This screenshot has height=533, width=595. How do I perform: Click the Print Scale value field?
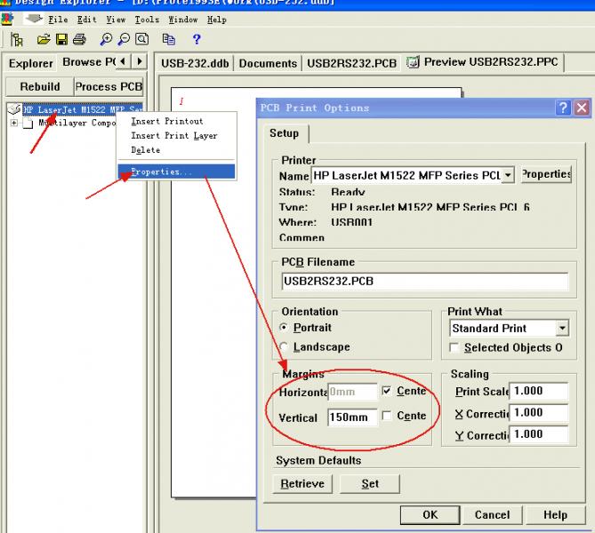point(539,391)
